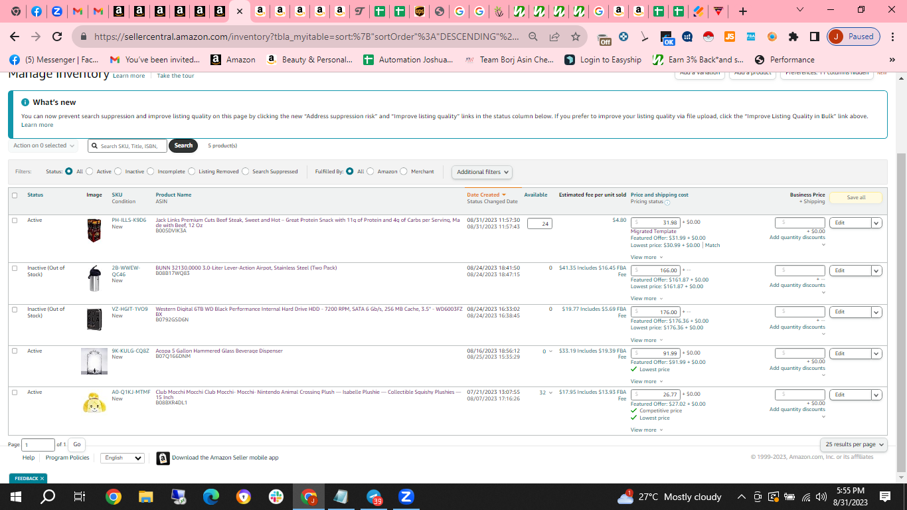
Task: Open the Windows Start menu
Action: pos(16,497)
